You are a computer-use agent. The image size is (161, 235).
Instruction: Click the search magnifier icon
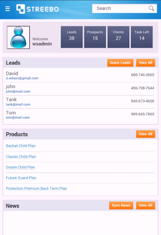point(151,8)
